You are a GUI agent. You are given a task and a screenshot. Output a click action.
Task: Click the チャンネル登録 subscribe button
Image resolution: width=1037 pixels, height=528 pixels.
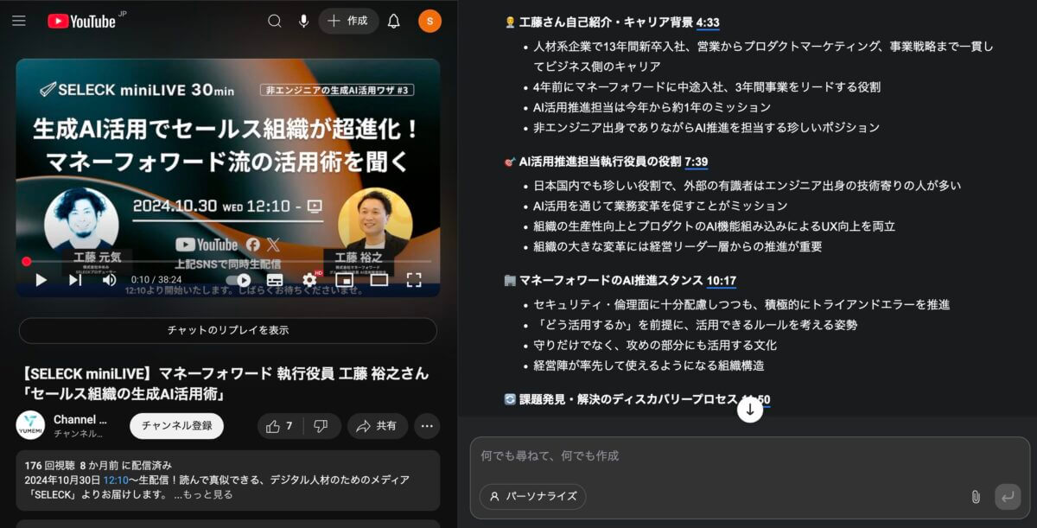(176, 426)
